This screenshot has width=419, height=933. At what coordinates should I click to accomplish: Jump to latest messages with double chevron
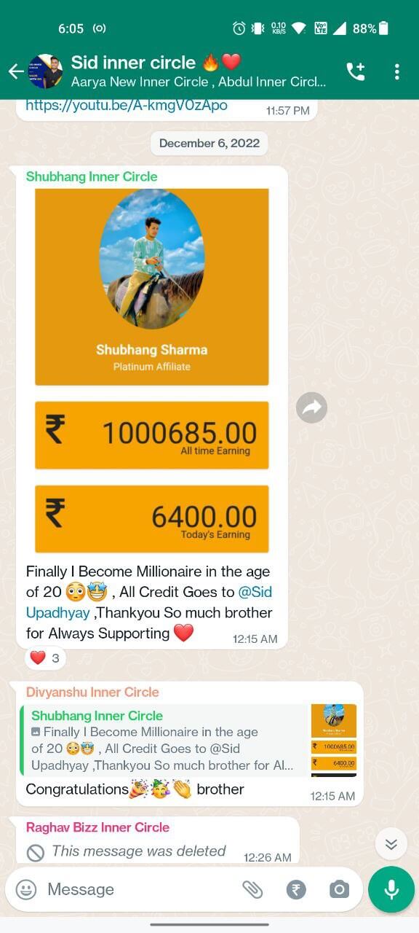pyautogui.click(x=391, y=844)
